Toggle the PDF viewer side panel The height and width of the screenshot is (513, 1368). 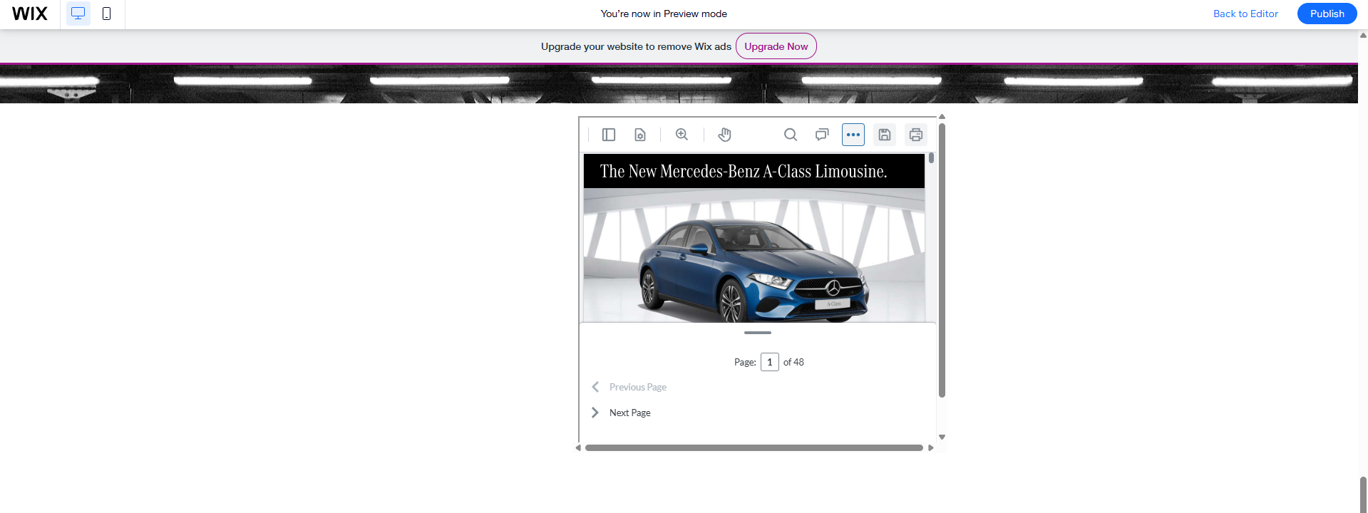tap(609, 135)
